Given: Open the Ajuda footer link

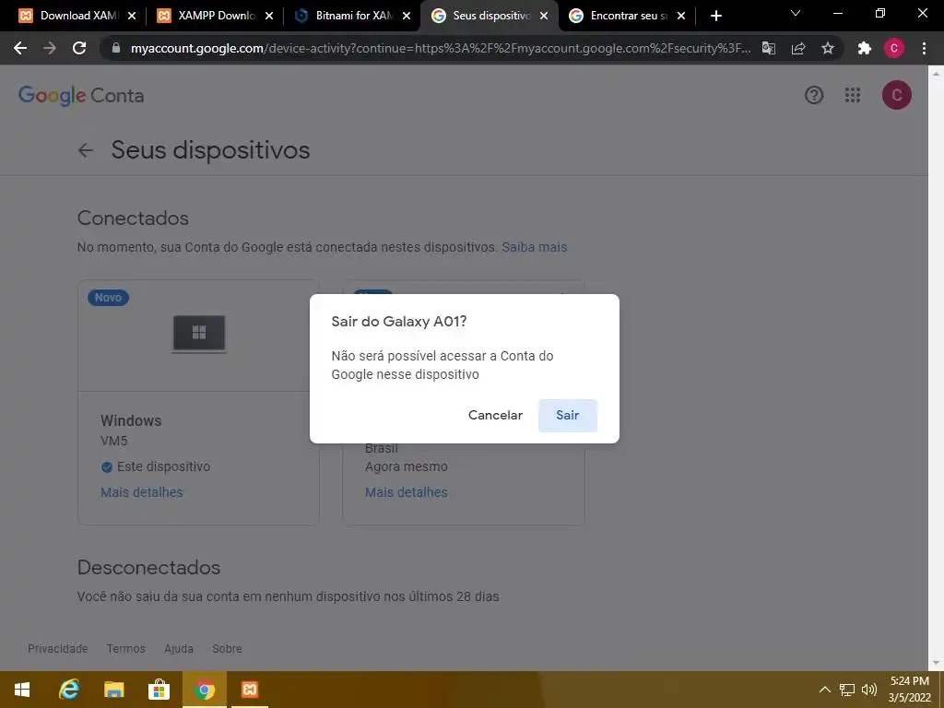Looking at the screenshot, I should pos(179,648).
